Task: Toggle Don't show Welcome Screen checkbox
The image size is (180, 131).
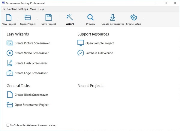Action: tap(8, 125)
